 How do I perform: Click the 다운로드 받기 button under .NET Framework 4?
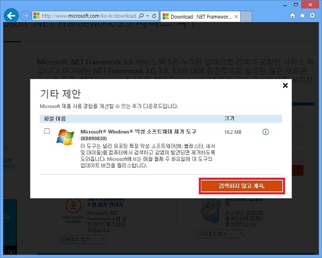coord(83,239)
